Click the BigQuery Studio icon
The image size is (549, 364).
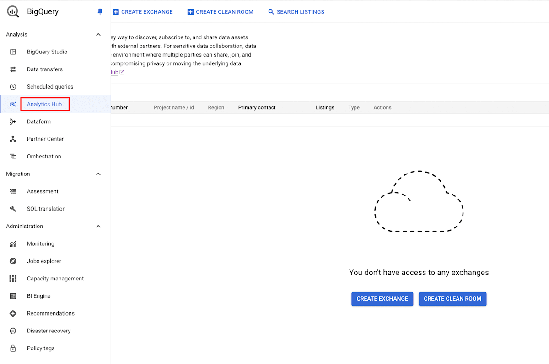point(13,52)
